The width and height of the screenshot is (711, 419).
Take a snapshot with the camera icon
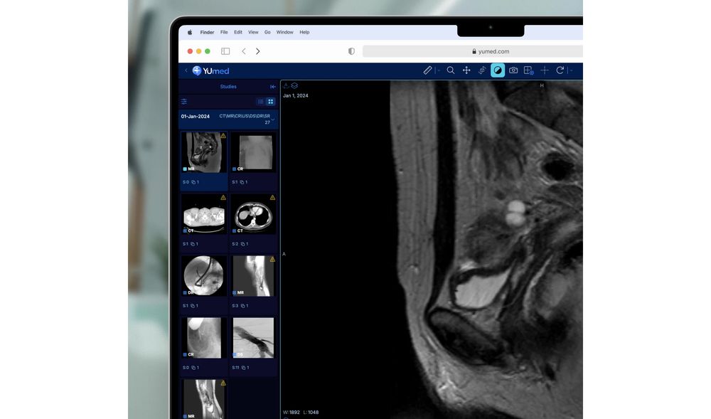(x=513, y=70)
